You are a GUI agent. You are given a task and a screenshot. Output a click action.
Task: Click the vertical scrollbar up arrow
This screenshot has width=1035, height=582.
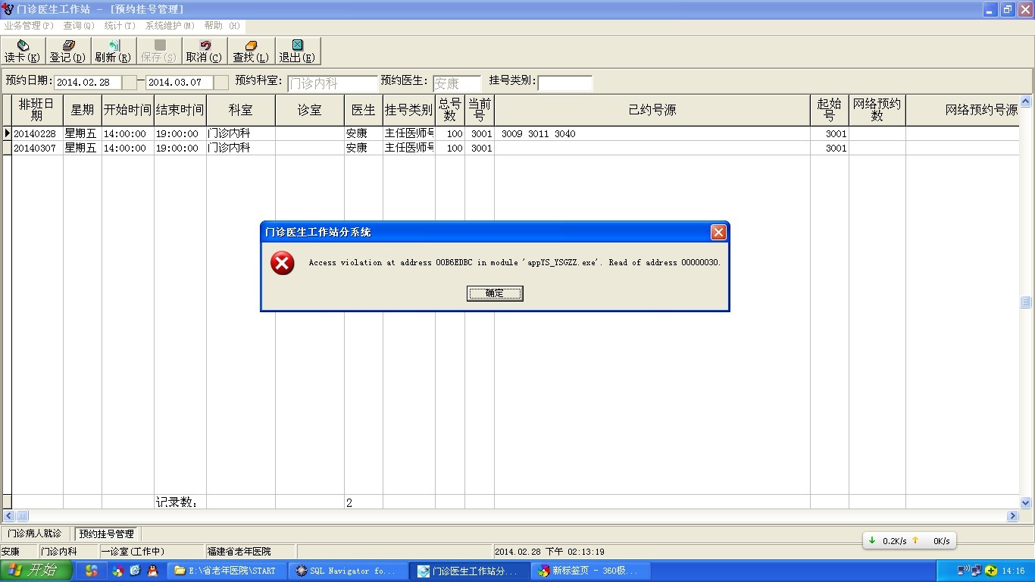click(1026, 102)
